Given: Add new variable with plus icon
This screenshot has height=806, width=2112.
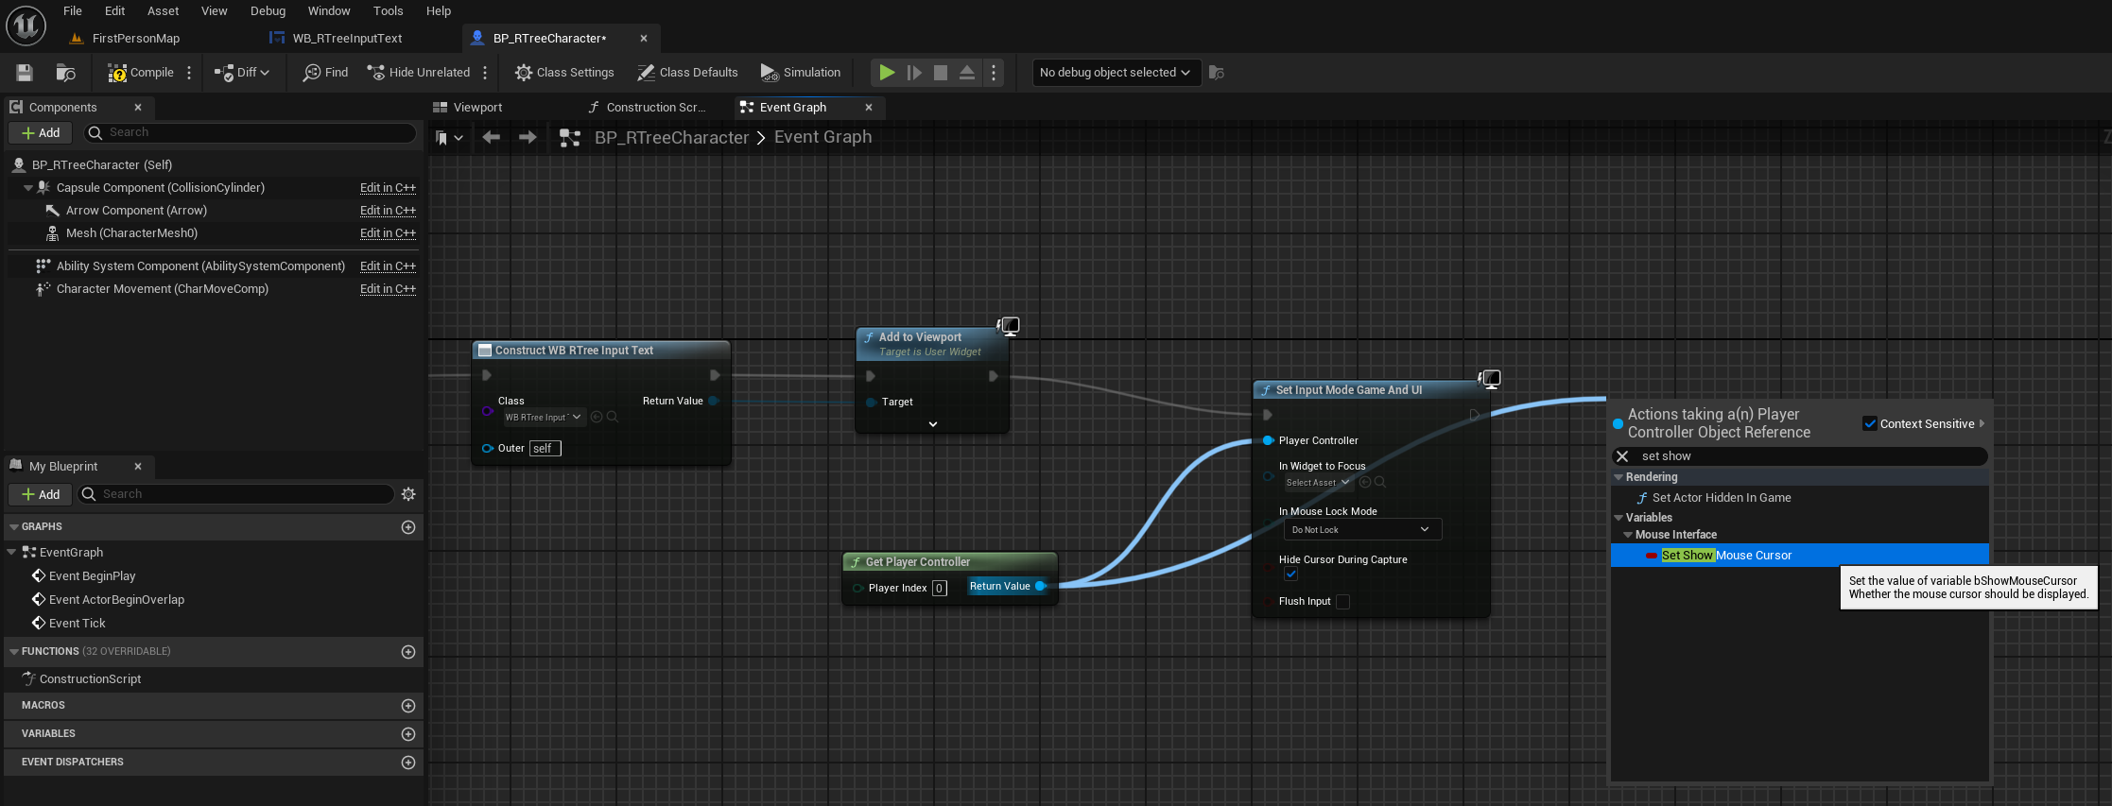Looking at the screenshot, I should point(408,734).
